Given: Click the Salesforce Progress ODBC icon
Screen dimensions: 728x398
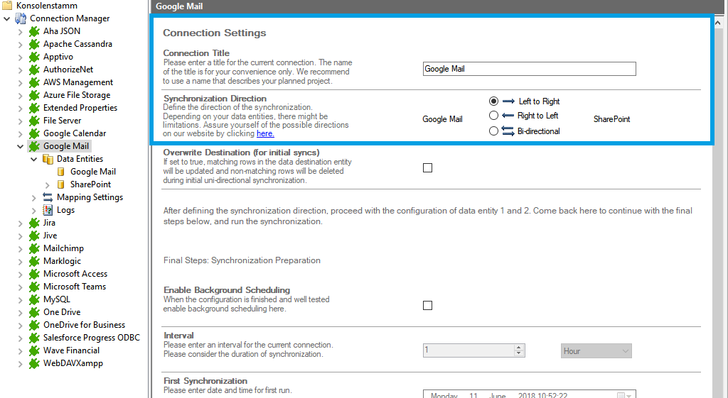Looking at the screenshot, I should click(34, 338).
